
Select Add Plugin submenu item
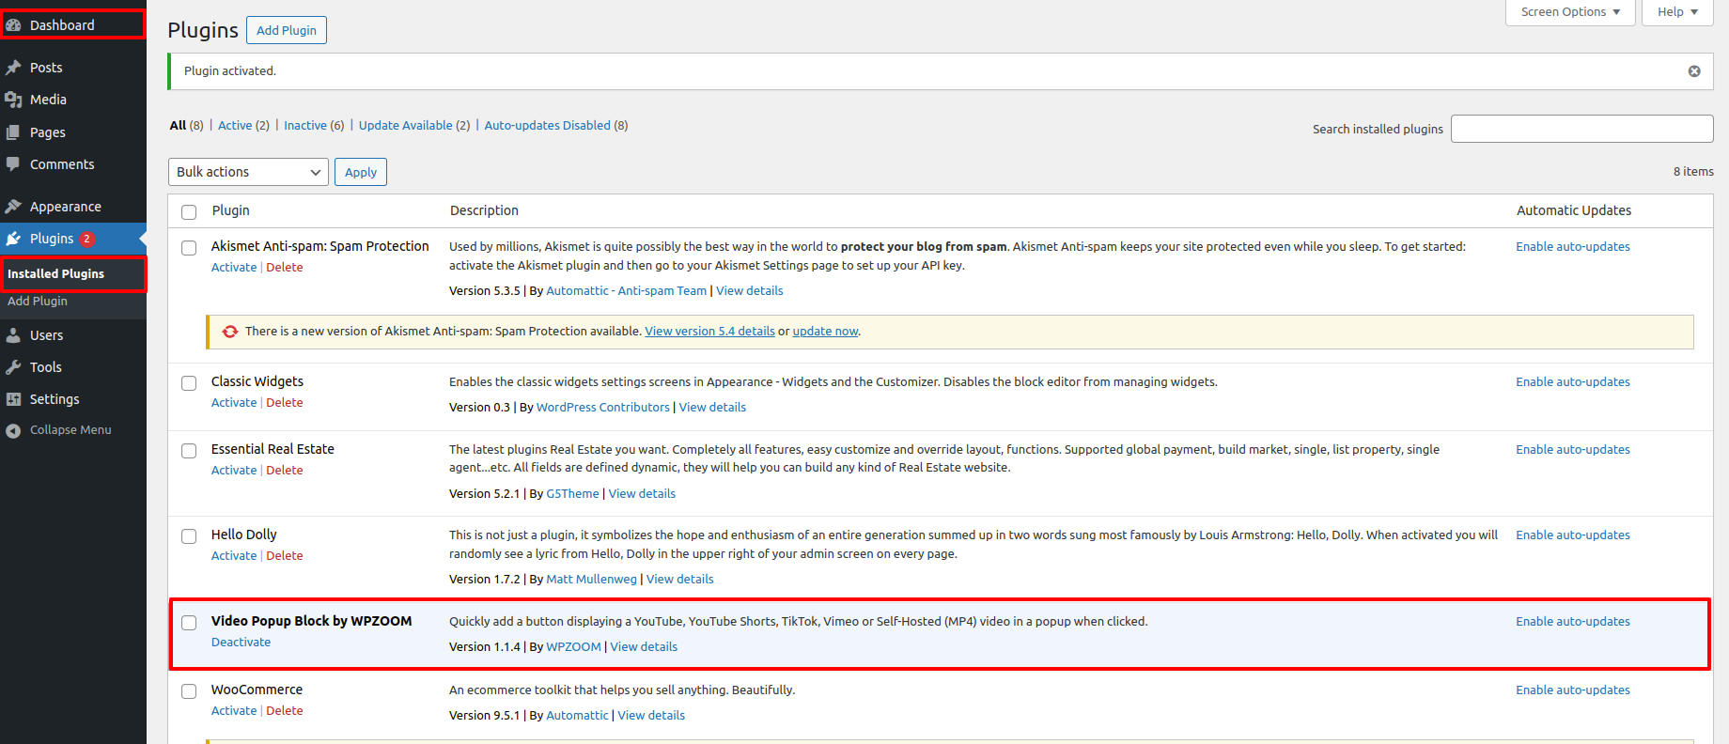point(38,302)
